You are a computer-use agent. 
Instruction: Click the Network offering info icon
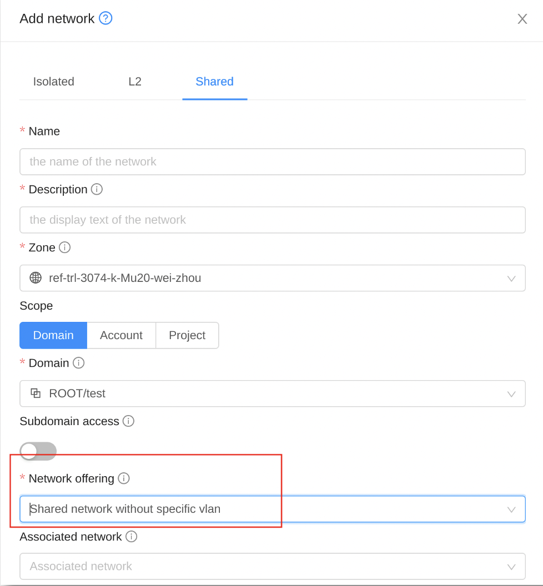[x=124, y=478]
